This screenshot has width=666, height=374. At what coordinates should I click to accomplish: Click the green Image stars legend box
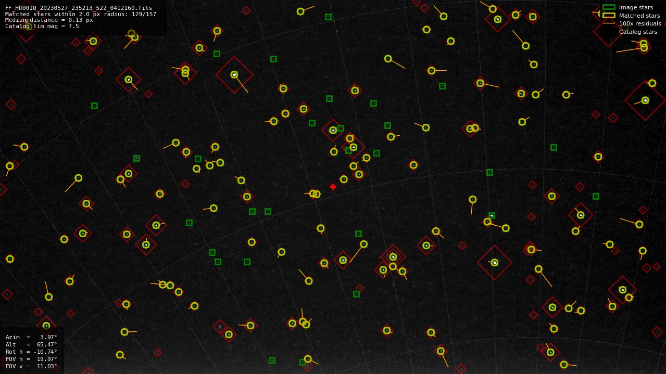[609, 7]
